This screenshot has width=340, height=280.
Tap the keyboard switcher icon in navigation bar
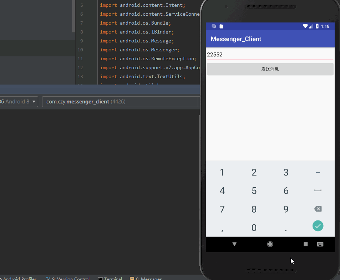[320, 244]
